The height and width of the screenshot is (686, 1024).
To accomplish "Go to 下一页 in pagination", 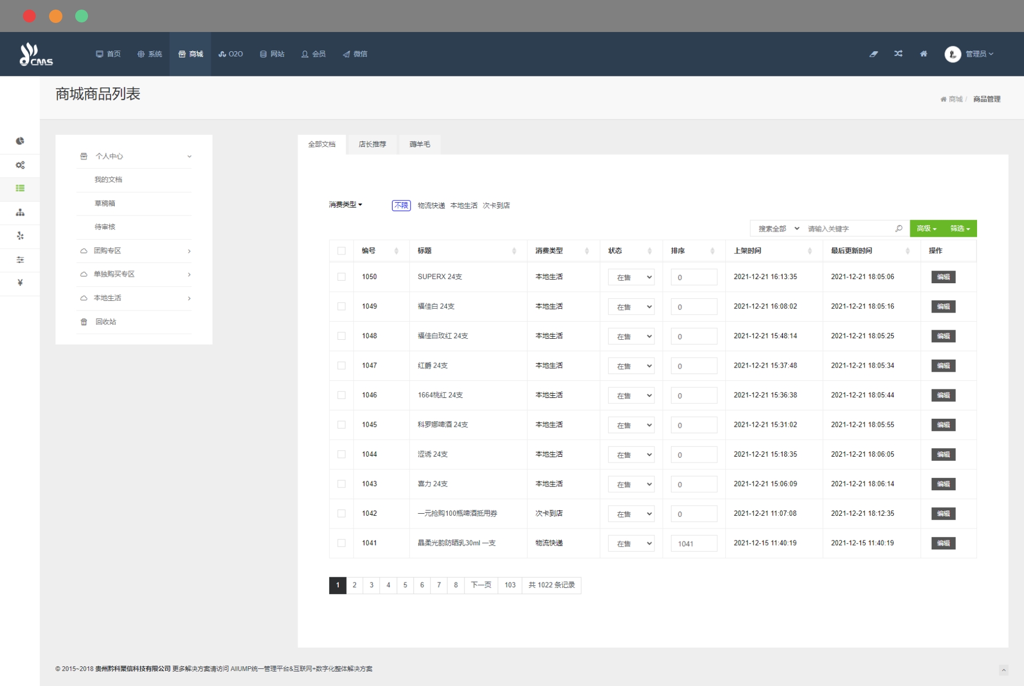I will 481,585.
